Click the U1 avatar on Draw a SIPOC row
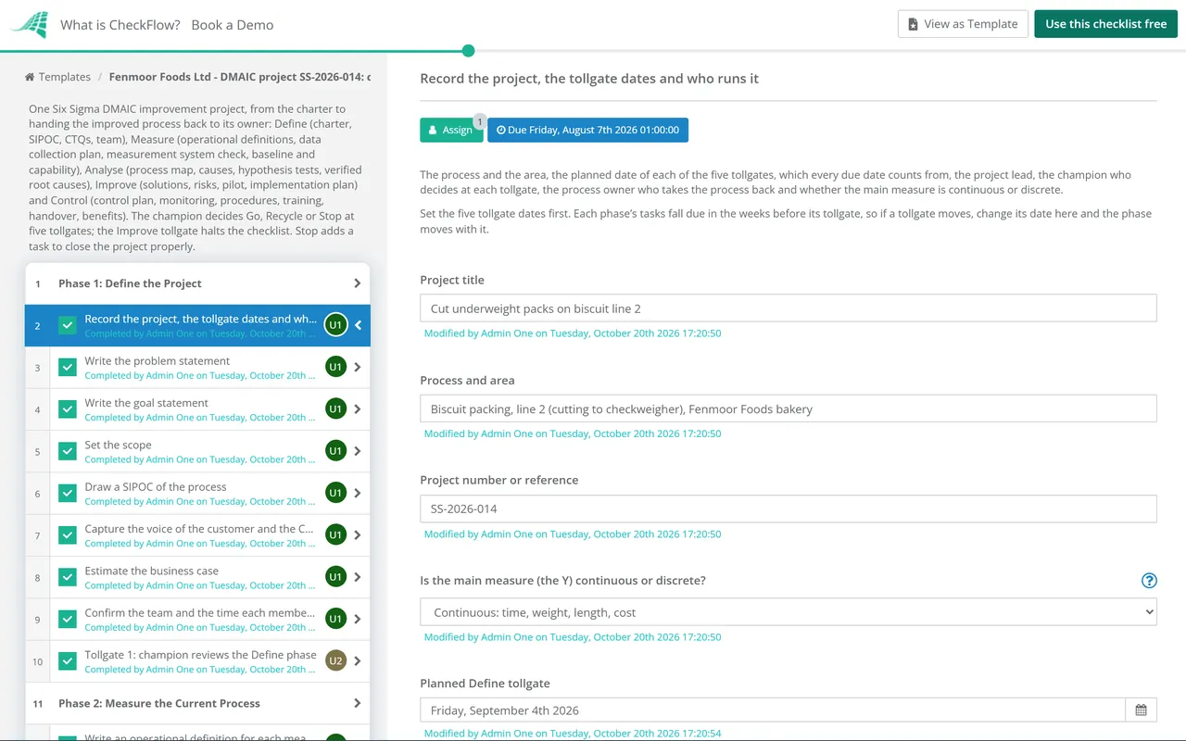The image size is (1186, 741). pyautogui.click(x=335, y=493)
